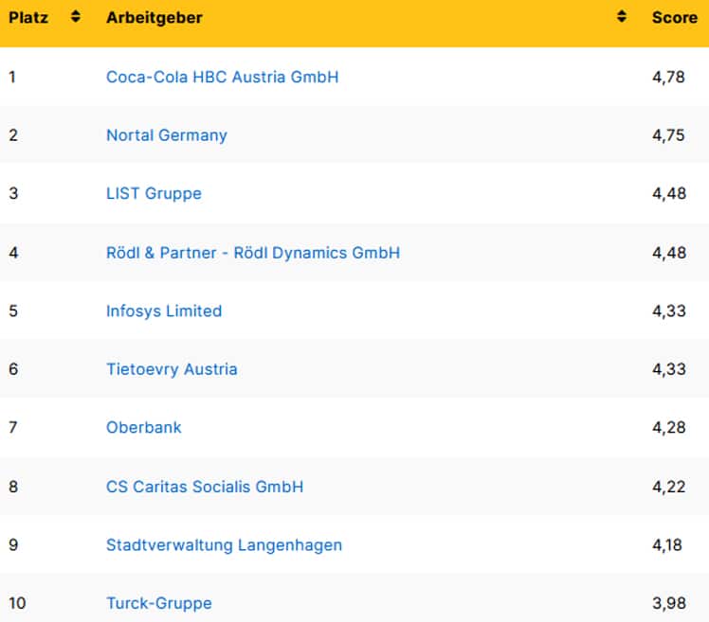Select the Infosys Limited link

[164, 311]
